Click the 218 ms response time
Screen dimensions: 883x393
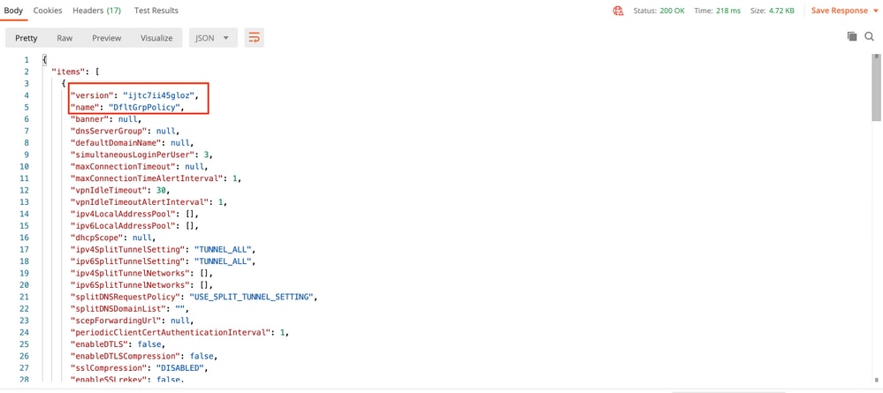pyautogui.click(x=725, y=11)
